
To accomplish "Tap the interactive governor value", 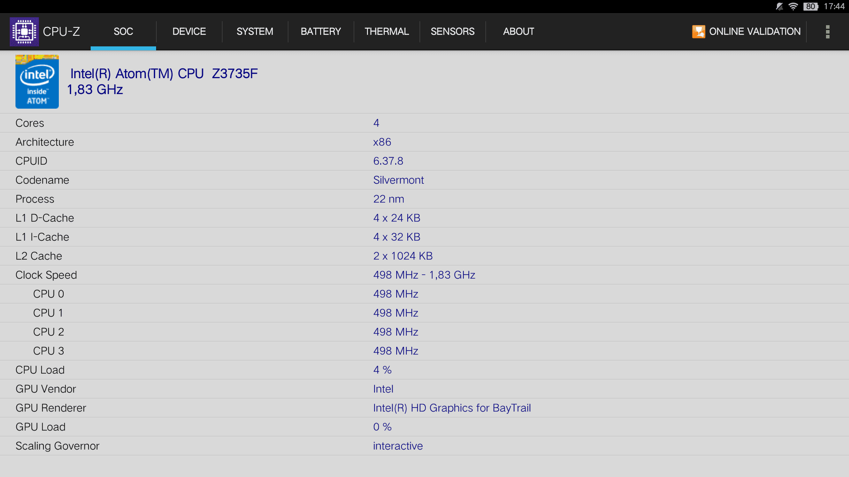I will pos(398,446).
